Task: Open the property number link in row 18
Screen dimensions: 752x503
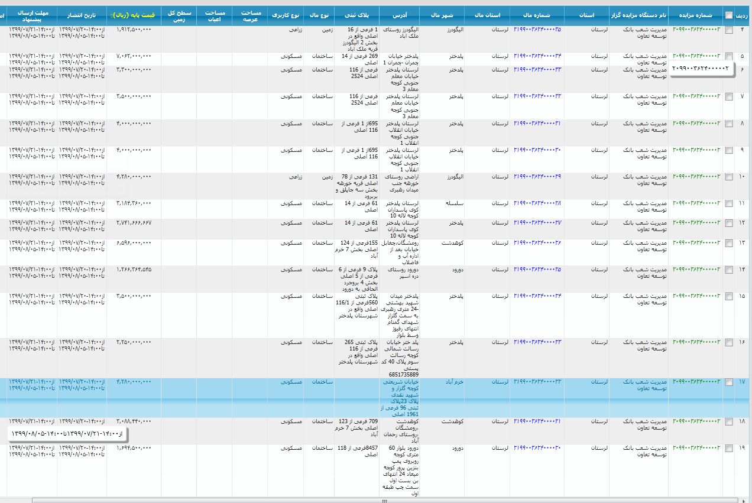Action: 537,421
